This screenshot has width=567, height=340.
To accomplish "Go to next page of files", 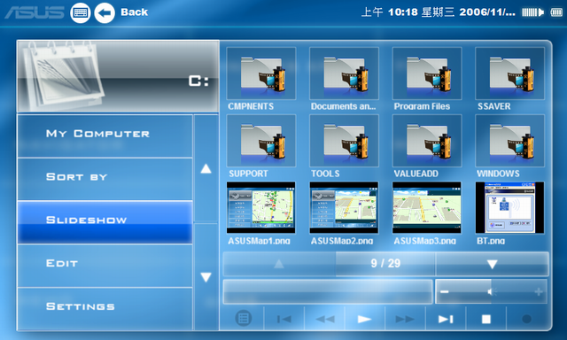I will (492, 264).
